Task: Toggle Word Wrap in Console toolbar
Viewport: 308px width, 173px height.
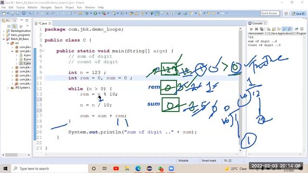Action: coord(279,29)
